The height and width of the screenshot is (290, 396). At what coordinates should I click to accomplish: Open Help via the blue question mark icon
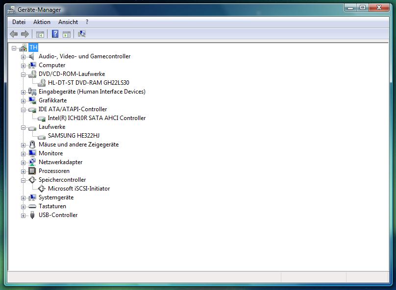55,34
